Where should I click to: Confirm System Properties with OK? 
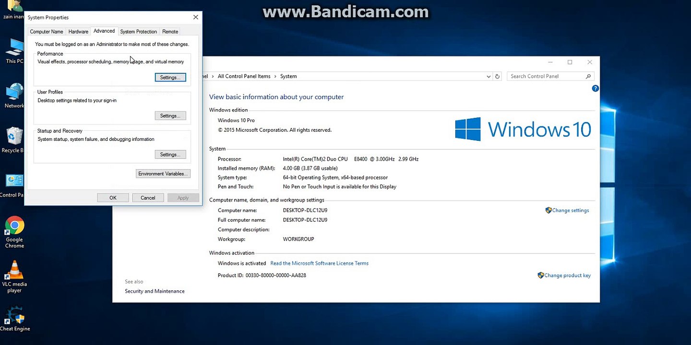click(x=113, y=198)
